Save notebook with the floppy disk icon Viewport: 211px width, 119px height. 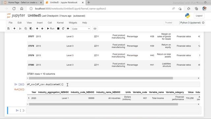pyautogui.click(x=9, y=29)
